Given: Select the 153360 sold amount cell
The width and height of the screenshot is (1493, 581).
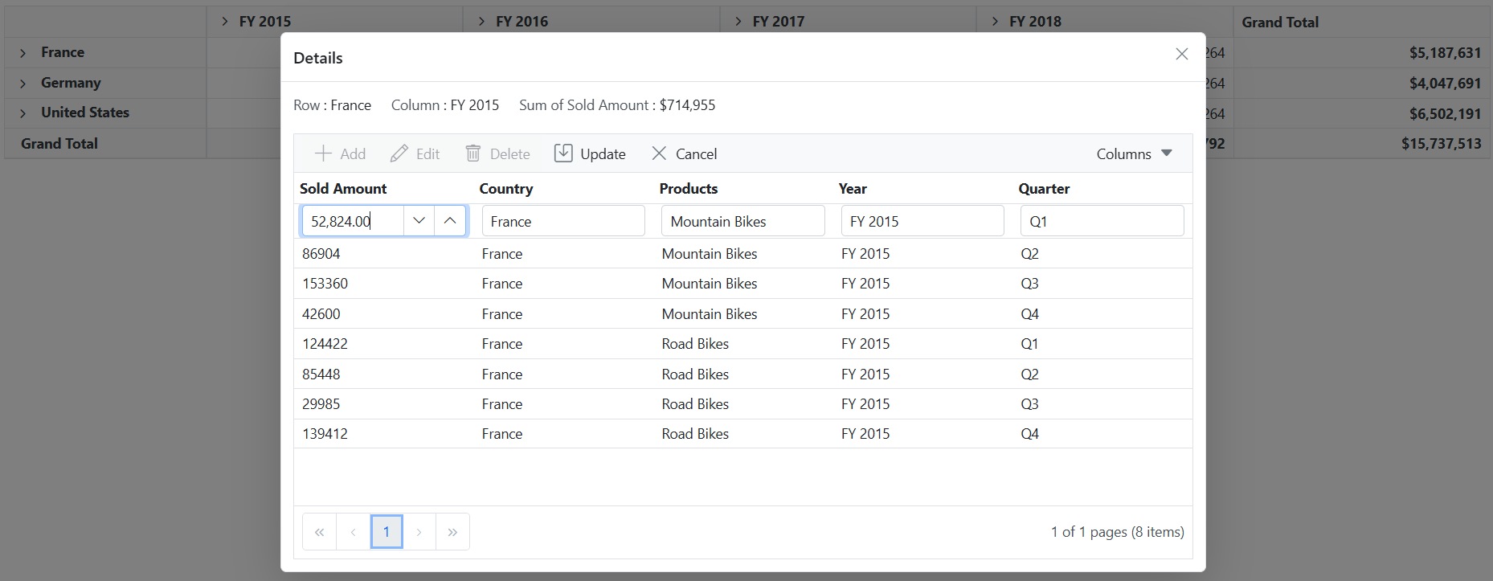Looking at the screenshot, I should [x=384, y=284].
